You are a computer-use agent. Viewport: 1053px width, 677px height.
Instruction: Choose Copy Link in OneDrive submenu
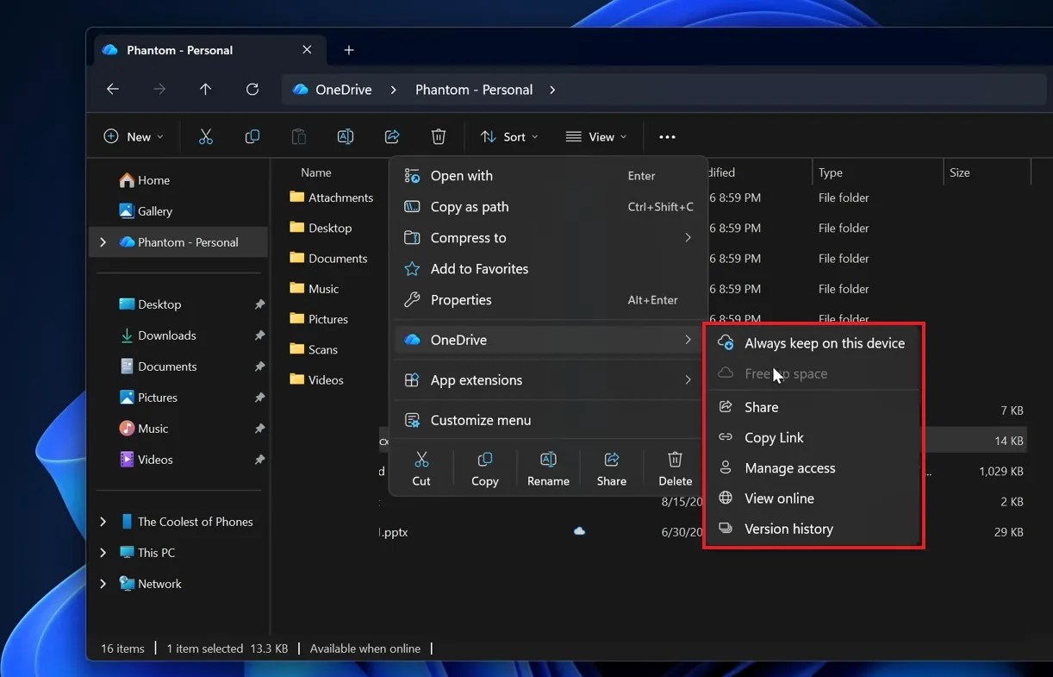[x=813, y=438]
